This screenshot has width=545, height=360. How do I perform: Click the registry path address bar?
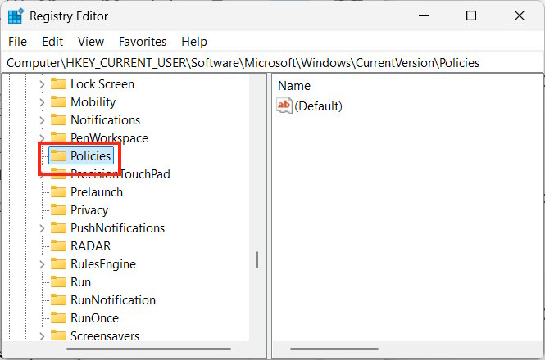272,63
